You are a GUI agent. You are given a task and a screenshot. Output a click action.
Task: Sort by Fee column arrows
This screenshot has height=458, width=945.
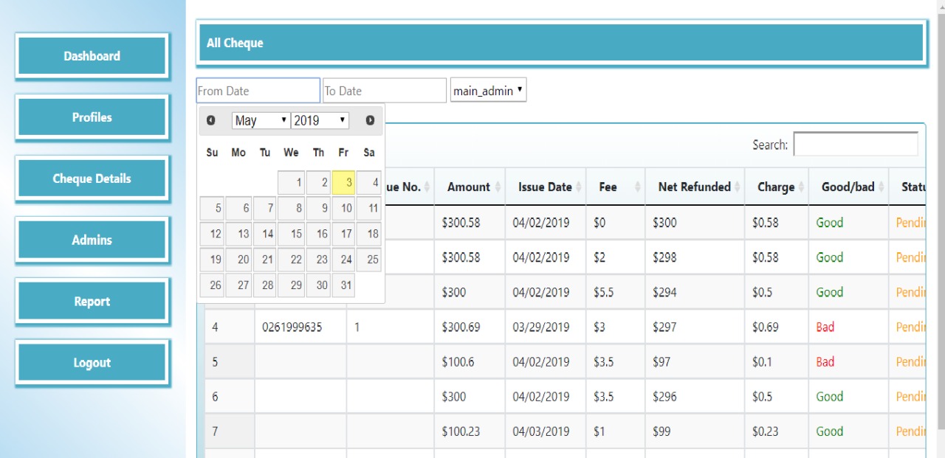point(639,187)
